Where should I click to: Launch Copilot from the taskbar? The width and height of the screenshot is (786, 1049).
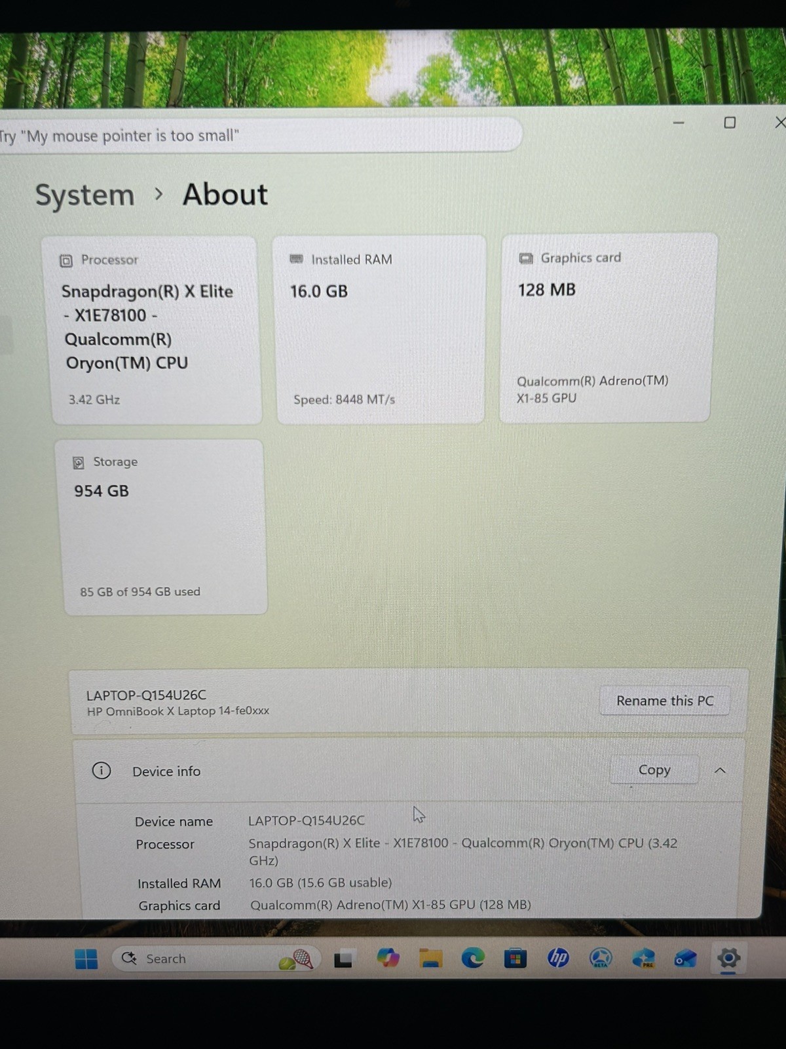coord(388,958)
